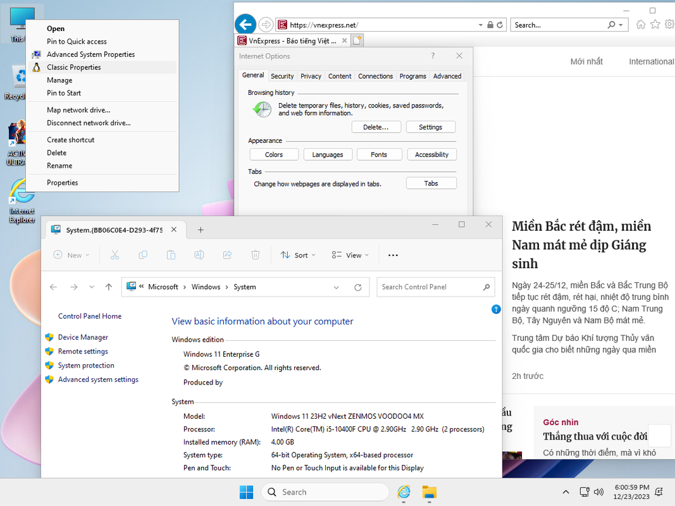Open the Internet Explorer desktop shortcut
The height and width of the screenshot is (506, 675).
pyautogui.click(x=22, y=201)
